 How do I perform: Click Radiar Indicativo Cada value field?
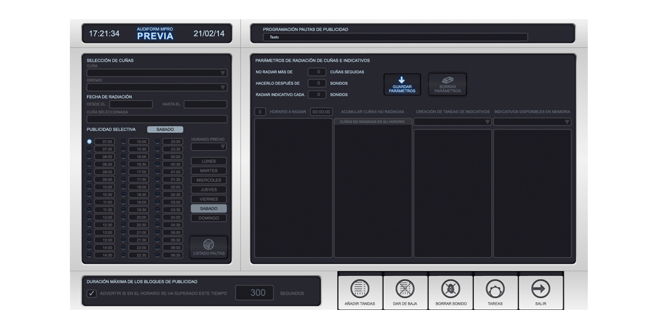(317, 94)
